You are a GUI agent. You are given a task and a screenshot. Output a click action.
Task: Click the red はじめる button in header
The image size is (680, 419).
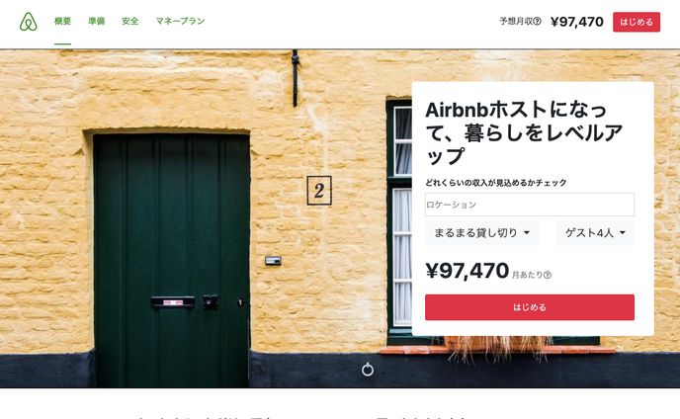tap(637, 22)
